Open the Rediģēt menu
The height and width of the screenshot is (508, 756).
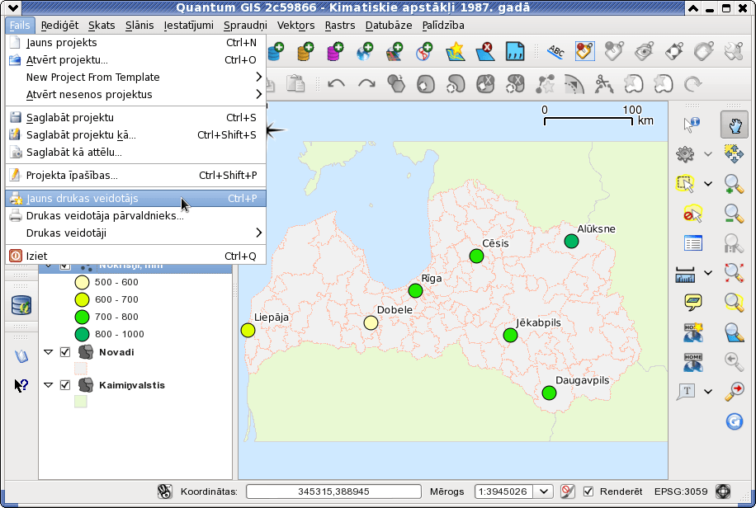59,25
